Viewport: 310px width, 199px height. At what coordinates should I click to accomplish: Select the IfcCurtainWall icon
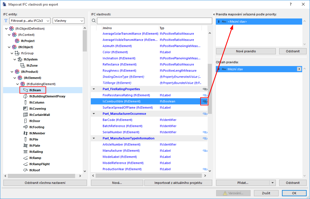tap(25, 115)
